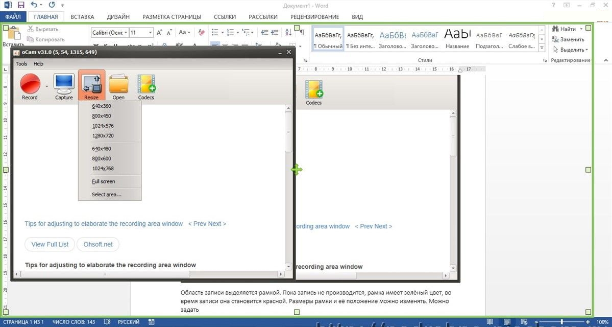Switch to the РАЗМЕТКА СТРАНИЦЫ ribbon tab

tap(172, 17)
